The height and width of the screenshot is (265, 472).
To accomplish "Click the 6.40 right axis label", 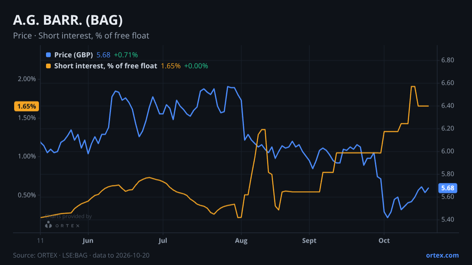I will click(448, 106).
